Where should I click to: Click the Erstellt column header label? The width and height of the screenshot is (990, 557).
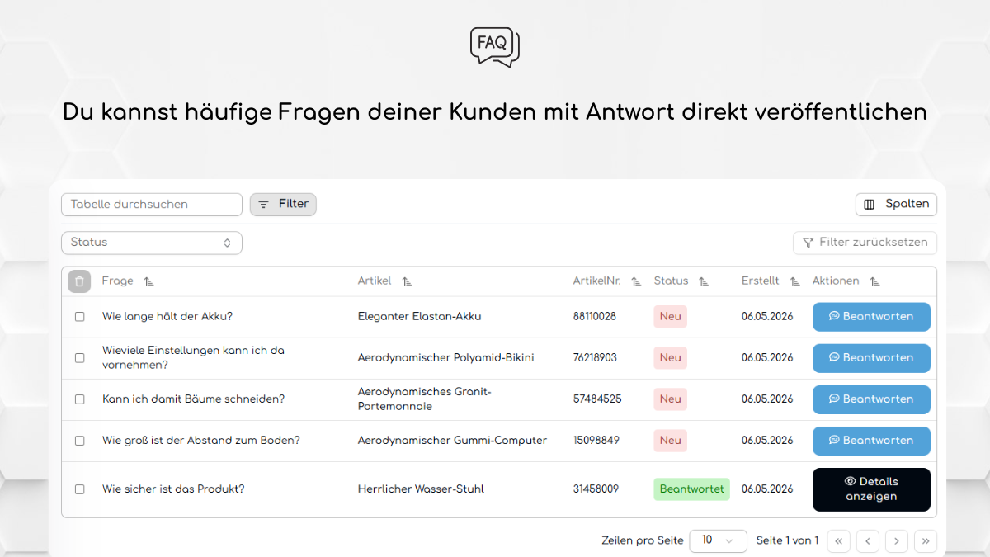[760, 281]
